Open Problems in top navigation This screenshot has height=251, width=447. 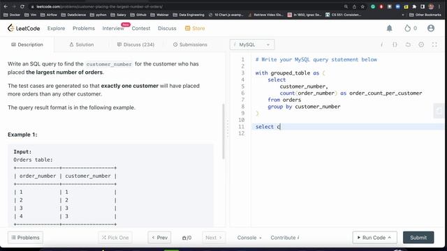pyautogui.click(x=84, y=28)
